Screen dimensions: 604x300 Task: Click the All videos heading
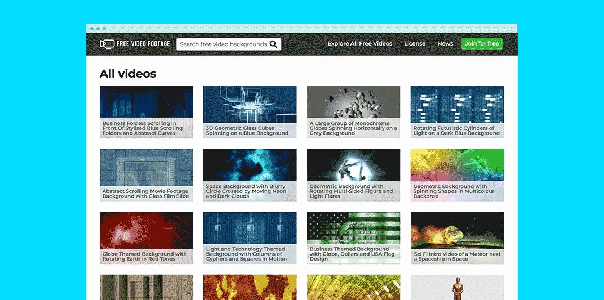pos(127,74)
